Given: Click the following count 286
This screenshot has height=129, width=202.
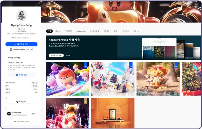Looking at the screenshot, I should [36, 93].
